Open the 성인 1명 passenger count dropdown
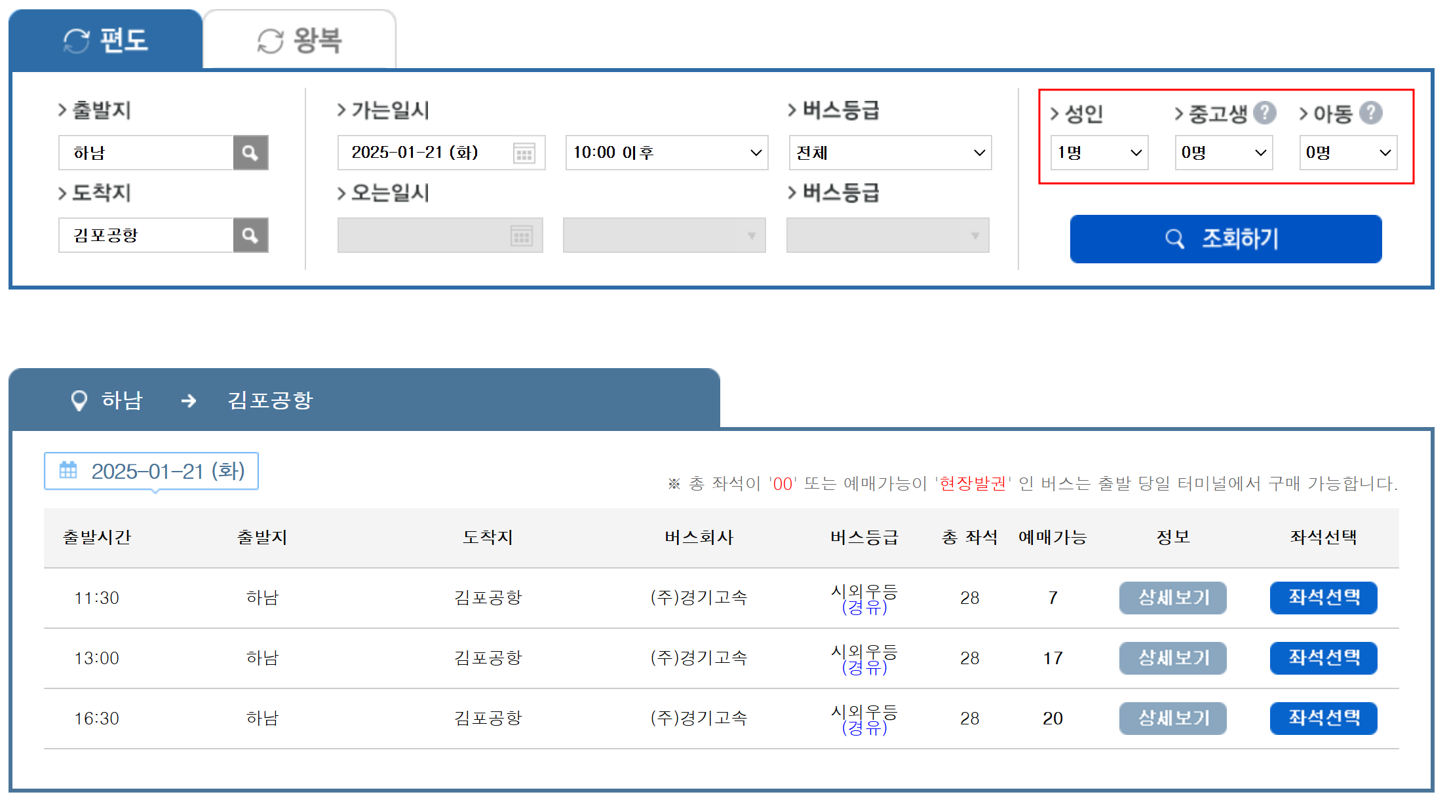The image size is (1449, 805). [1099, 153]
